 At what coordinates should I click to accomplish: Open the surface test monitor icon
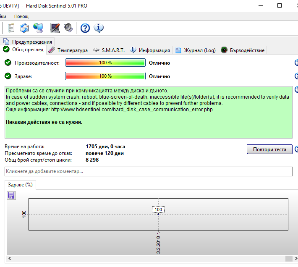click(55, 28)
